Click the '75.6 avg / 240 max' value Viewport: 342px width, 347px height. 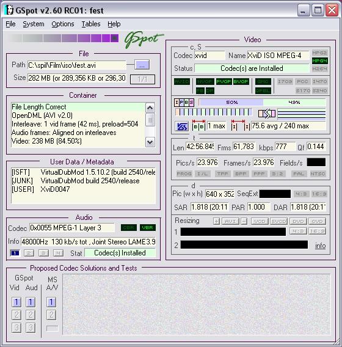288,126
